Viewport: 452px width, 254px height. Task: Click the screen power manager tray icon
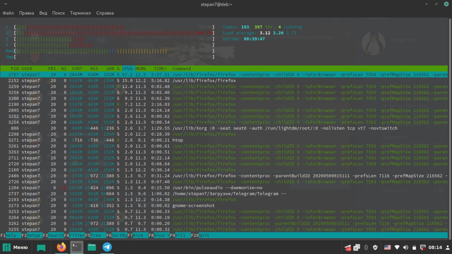422,247
